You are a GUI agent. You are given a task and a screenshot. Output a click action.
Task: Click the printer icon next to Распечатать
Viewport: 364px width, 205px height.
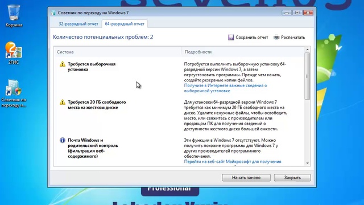pyautogui.click(x=276, y=37)
